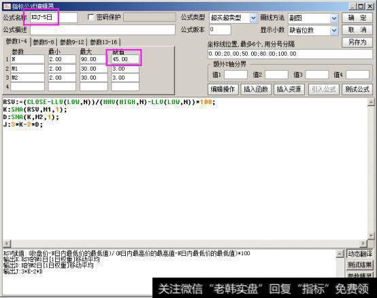Click the 值3 input field
377x298 pixels.
[317, 75]
